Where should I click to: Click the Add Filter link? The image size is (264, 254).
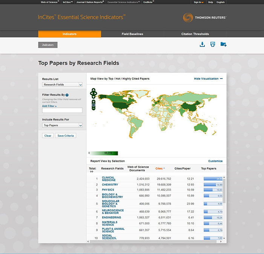[x=49, y=106]
